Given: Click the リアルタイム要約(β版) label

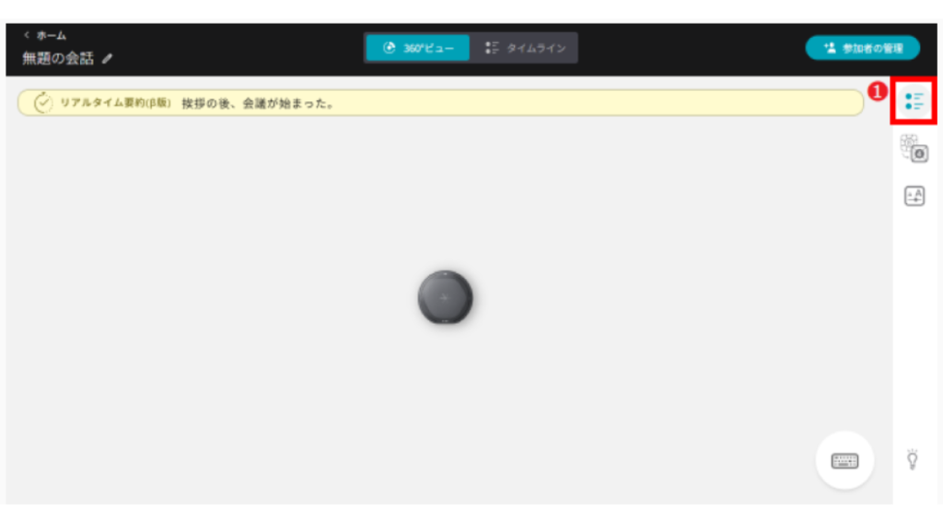Looking at the screenshot, I should coord(115,103).
